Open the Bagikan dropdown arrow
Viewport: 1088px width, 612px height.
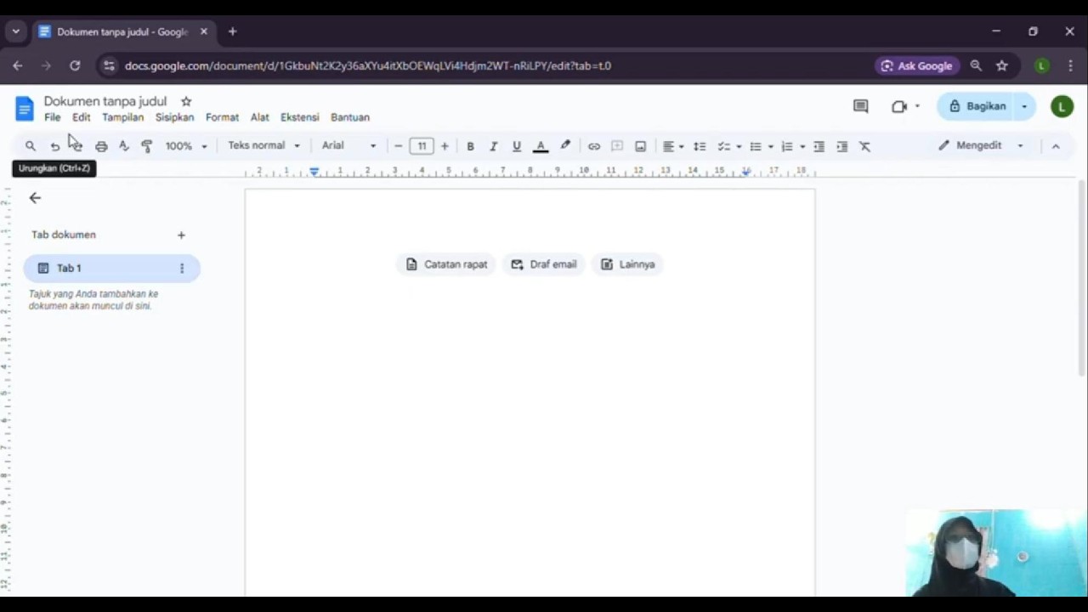point(1025,106)
